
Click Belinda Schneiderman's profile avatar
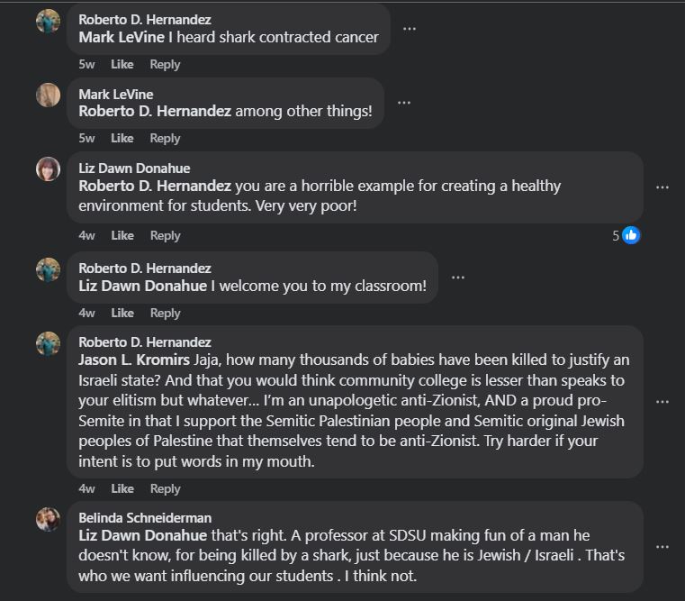pos(48,519)
